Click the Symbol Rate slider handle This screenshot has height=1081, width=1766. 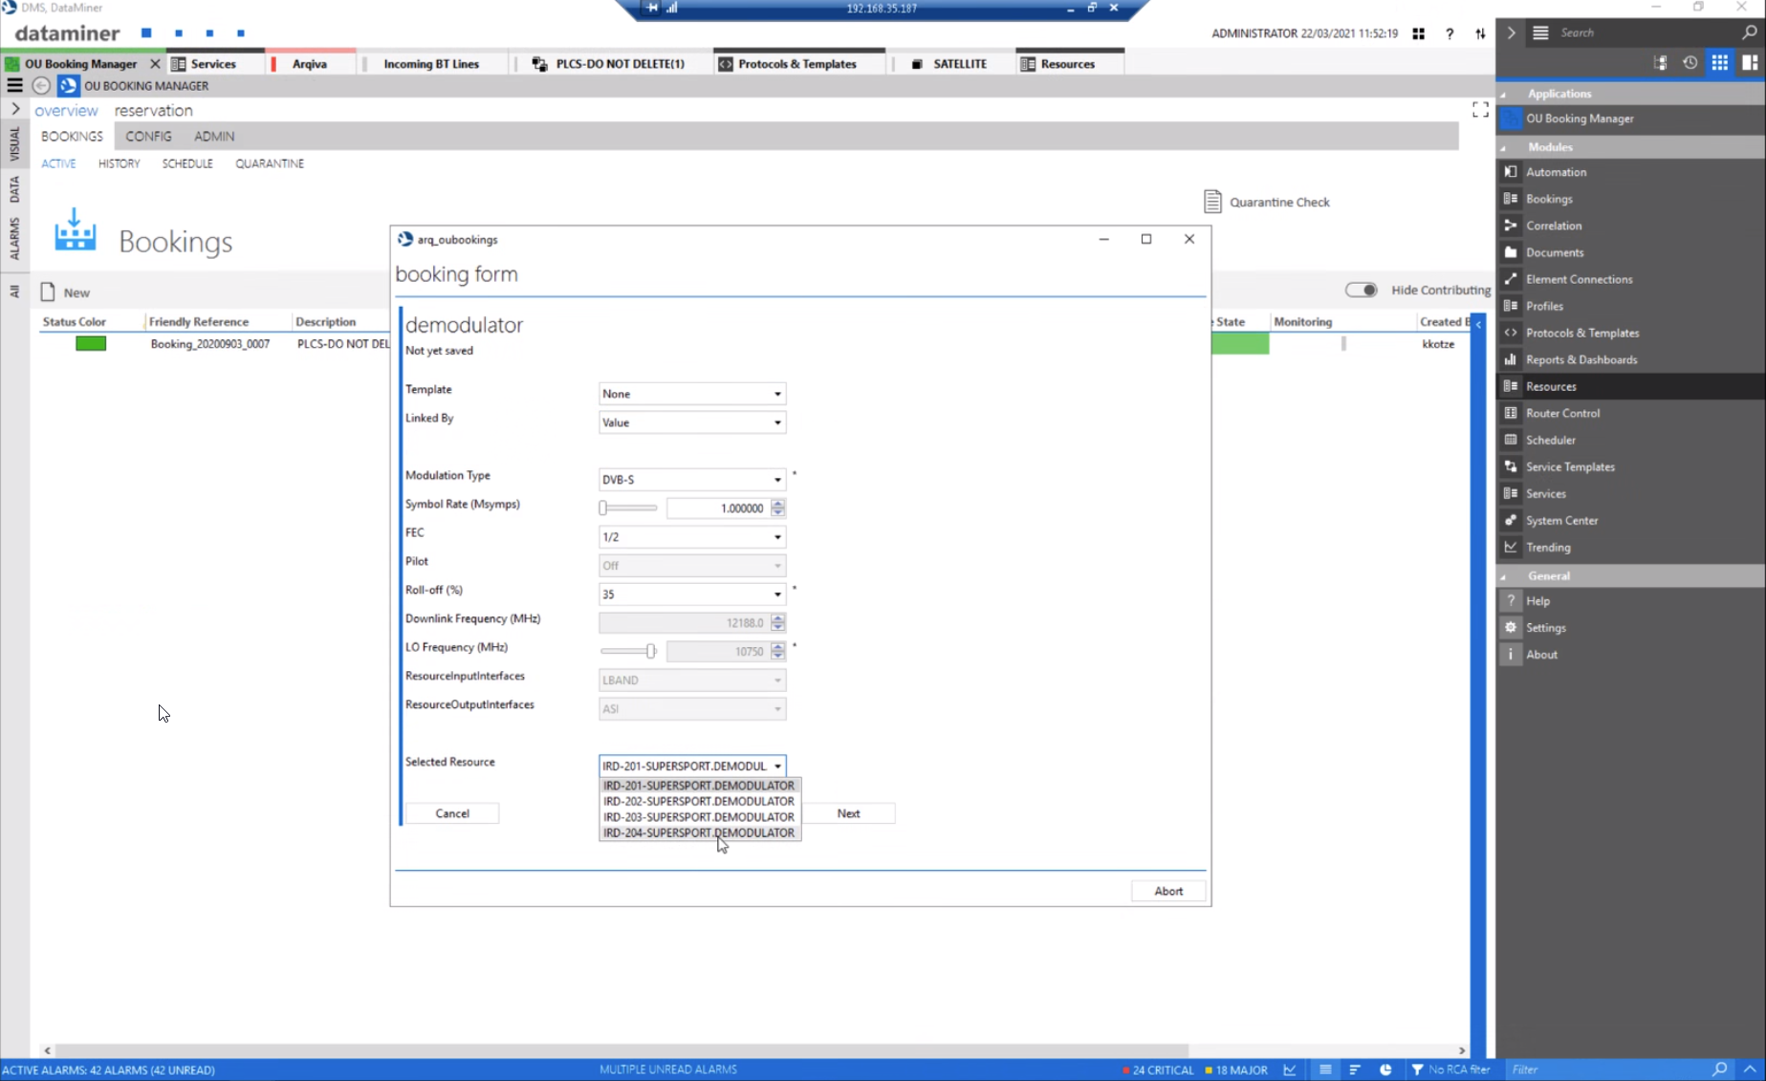[603, 508]
